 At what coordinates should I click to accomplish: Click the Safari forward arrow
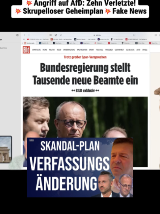point(29,35)
